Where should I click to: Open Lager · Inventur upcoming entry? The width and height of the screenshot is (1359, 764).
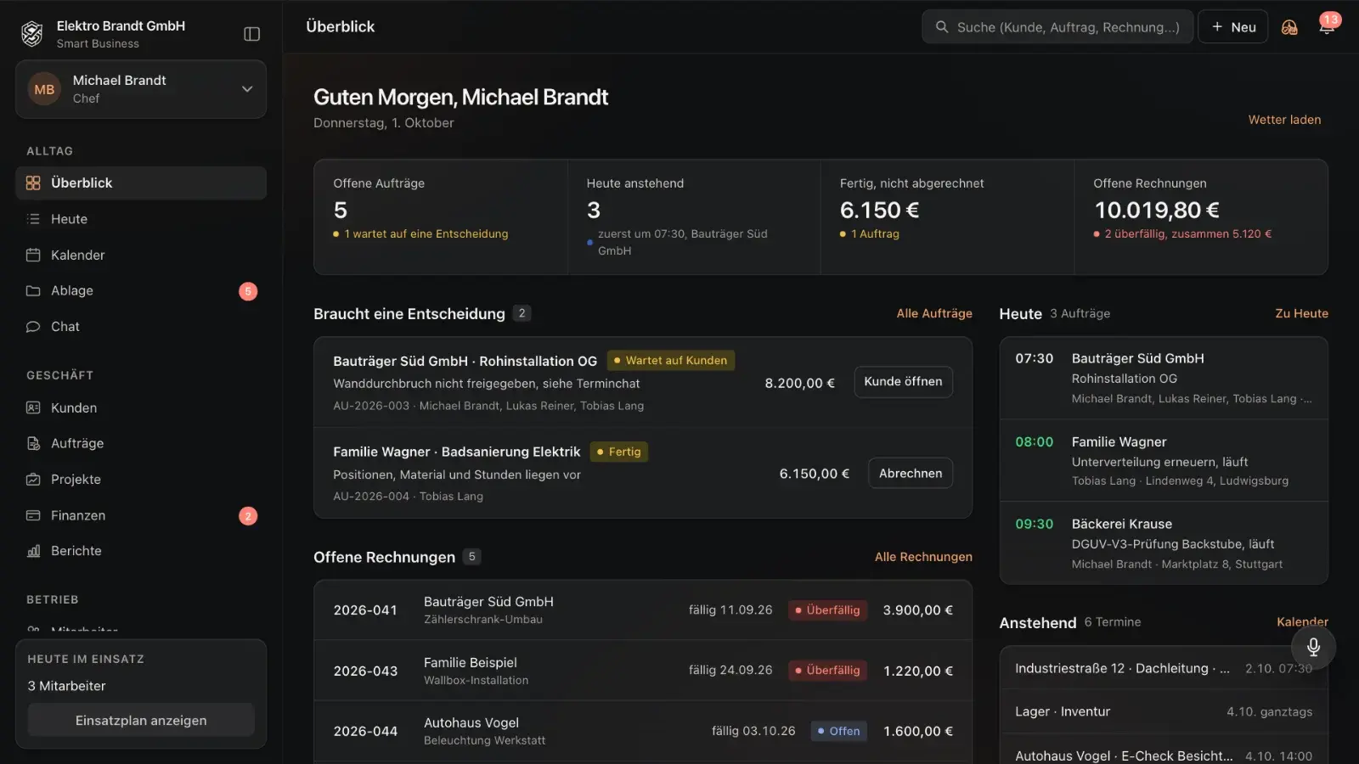[x=1164, y=711]
